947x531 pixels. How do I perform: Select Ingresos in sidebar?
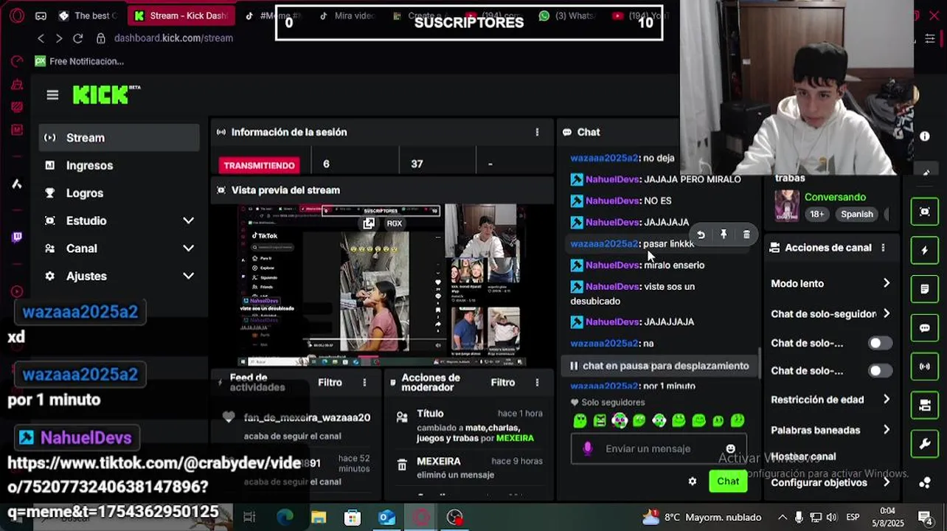pyautogui.click(x=119, y=165)
